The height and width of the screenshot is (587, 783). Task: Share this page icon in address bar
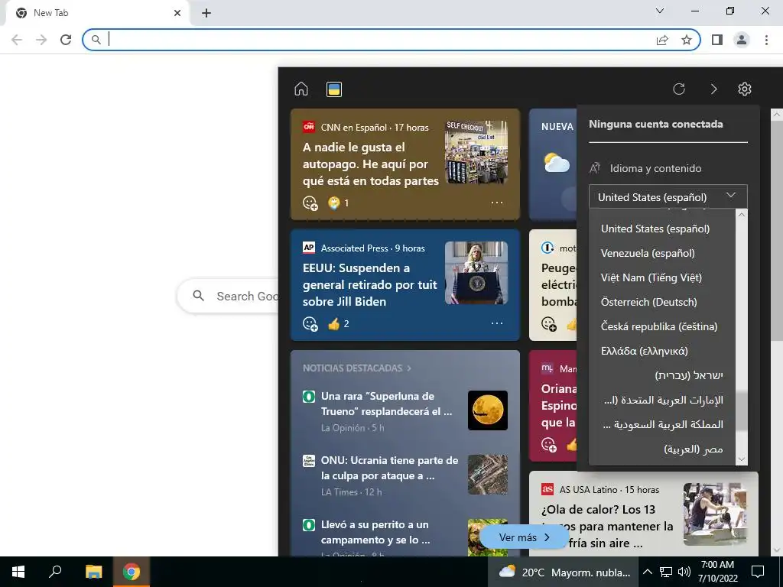[662, 40]
